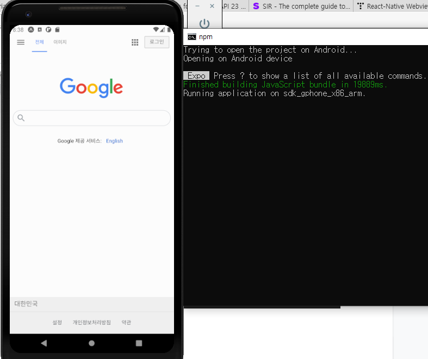Open the React-Native Webview browser tab
This screenshot has height=359, width=428.
(391, 6)
